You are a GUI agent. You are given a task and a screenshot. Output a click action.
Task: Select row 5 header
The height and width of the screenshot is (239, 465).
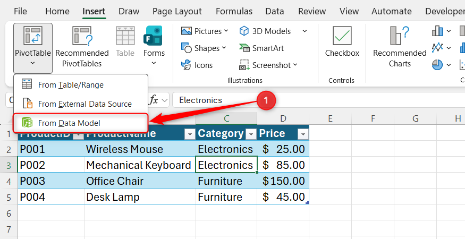(9, 197)
